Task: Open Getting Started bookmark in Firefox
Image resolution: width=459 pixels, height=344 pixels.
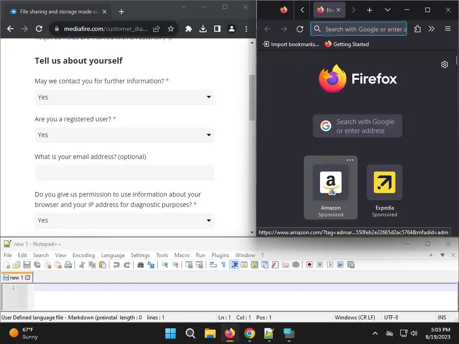Action: pyautogui.click(x=347, y=44)
